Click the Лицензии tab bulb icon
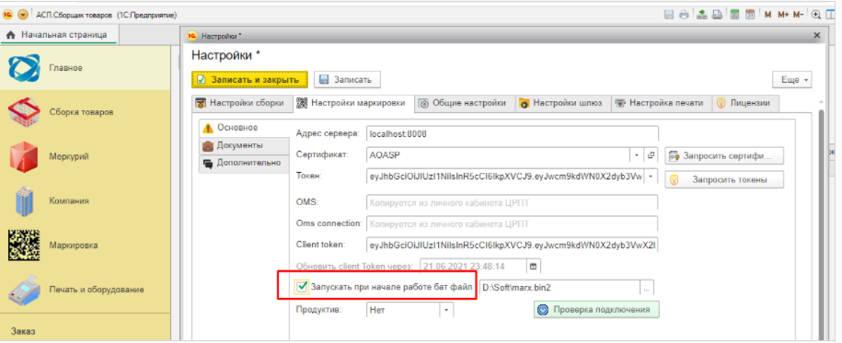The height and width of the screenshot is (343, 842). tap(721, 103)
